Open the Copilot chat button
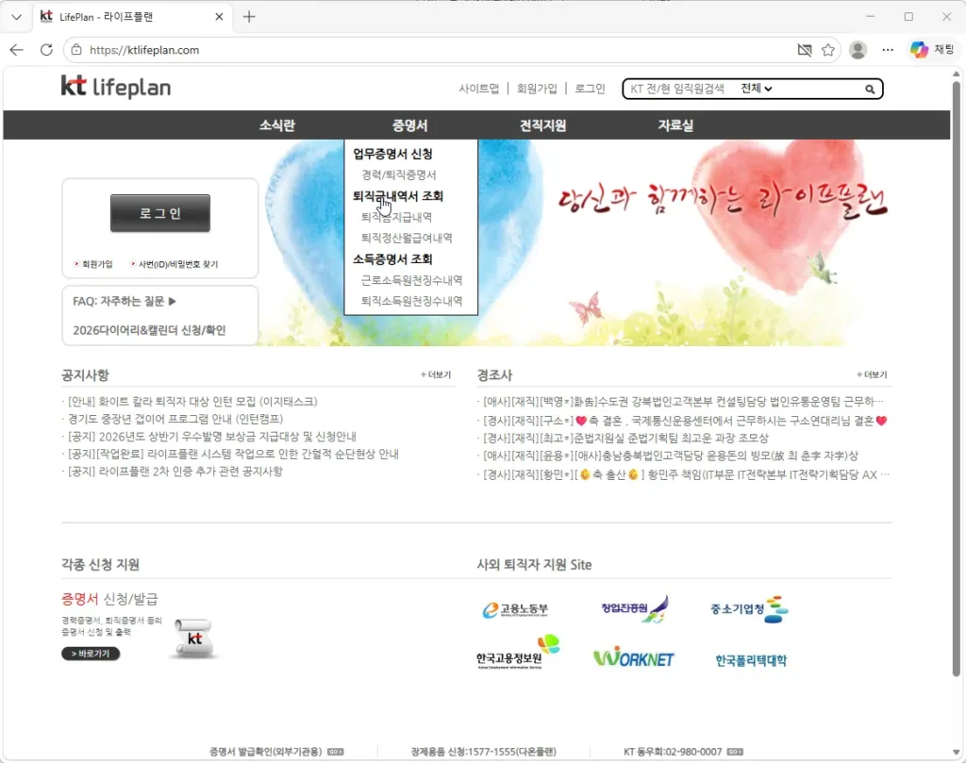The width and height of the screenshot is (966, 763). (931, 50)
